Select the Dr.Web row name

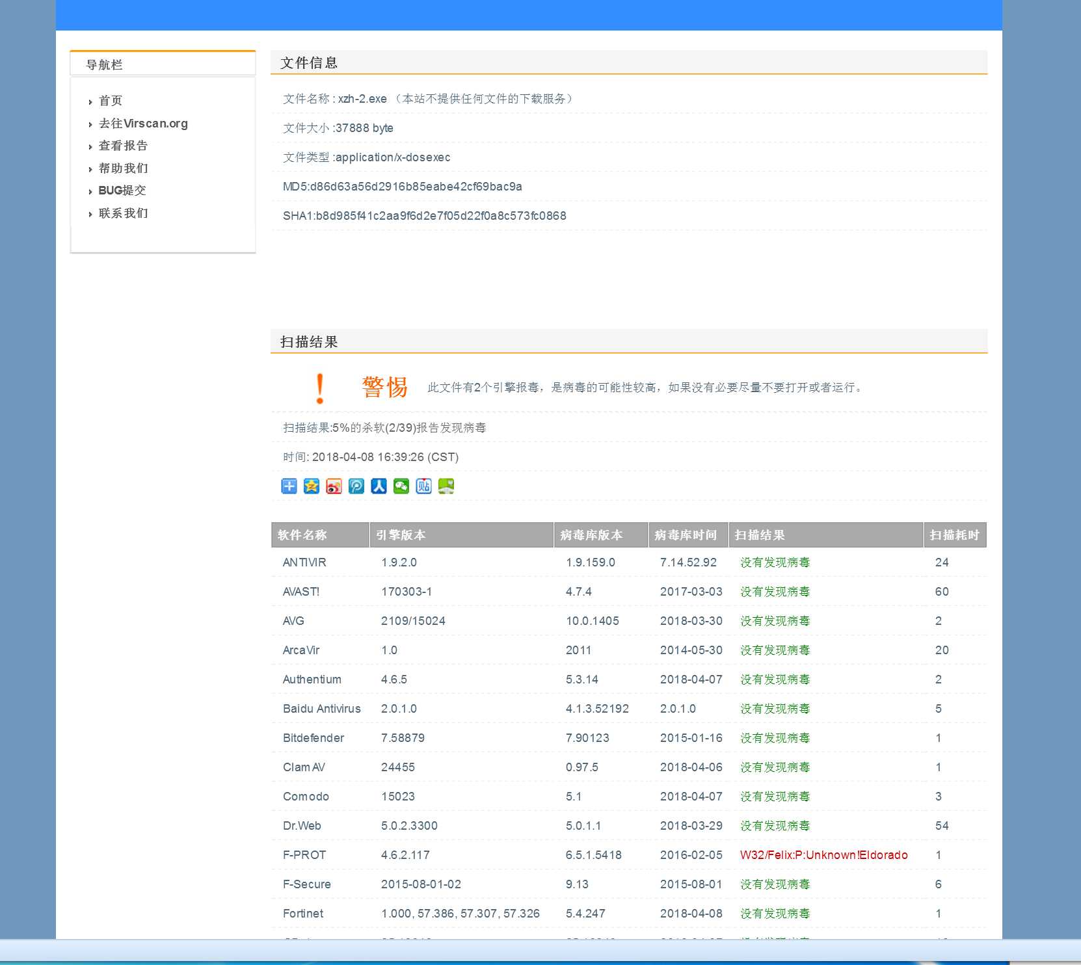(302, 826)
